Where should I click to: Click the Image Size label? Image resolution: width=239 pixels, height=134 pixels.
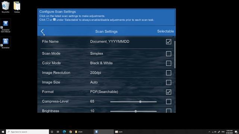click(x=51, y=82)
